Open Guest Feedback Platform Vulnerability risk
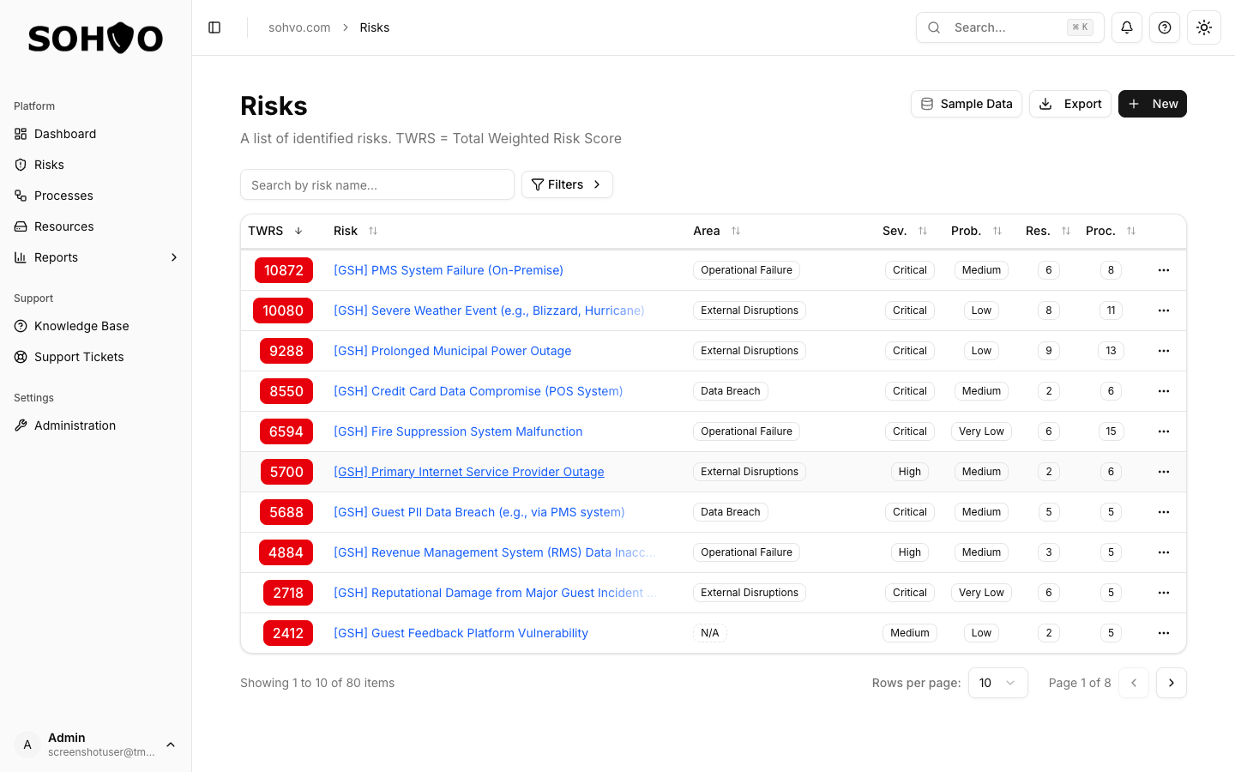Screen dimensions: 1235x772 (x=461, y=633)
